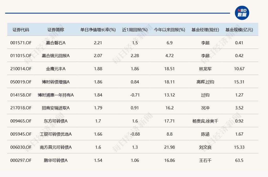Select the 证券简称 column header
This screenshot has width=268, height=177.
[56, 30]
